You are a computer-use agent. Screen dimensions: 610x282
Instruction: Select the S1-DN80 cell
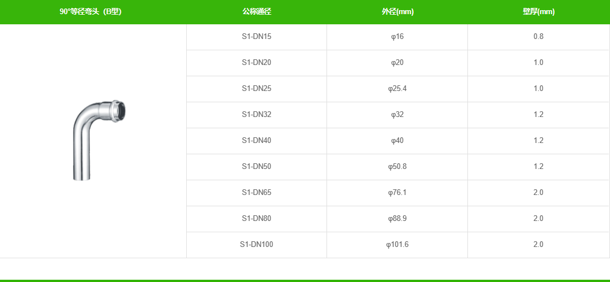(256, 219)
